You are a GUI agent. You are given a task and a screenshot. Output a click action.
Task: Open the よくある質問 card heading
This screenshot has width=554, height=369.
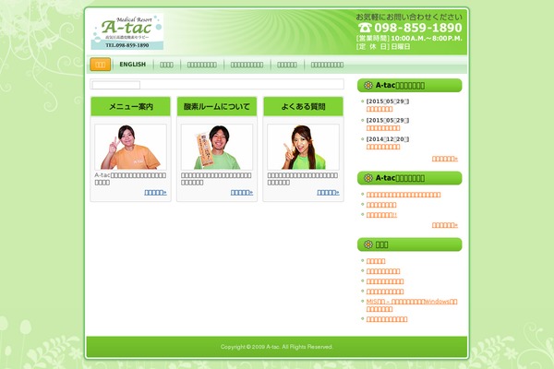tap(303, 106)
